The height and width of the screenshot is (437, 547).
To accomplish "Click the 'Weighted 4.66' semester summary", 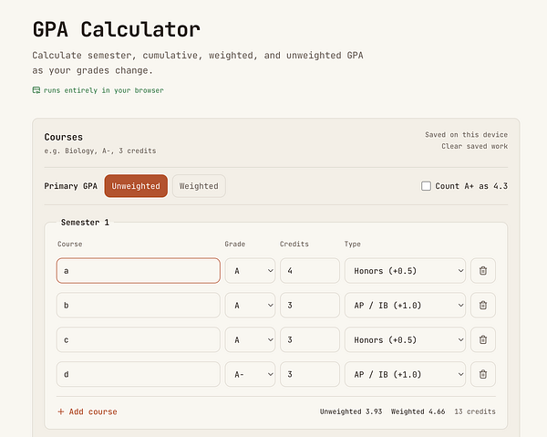I will (418, 411).
